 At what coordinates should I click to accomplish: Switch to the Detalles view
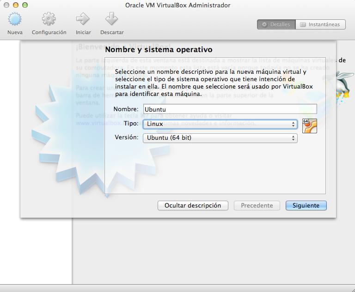pyautogui.click(x=276, y=24)
